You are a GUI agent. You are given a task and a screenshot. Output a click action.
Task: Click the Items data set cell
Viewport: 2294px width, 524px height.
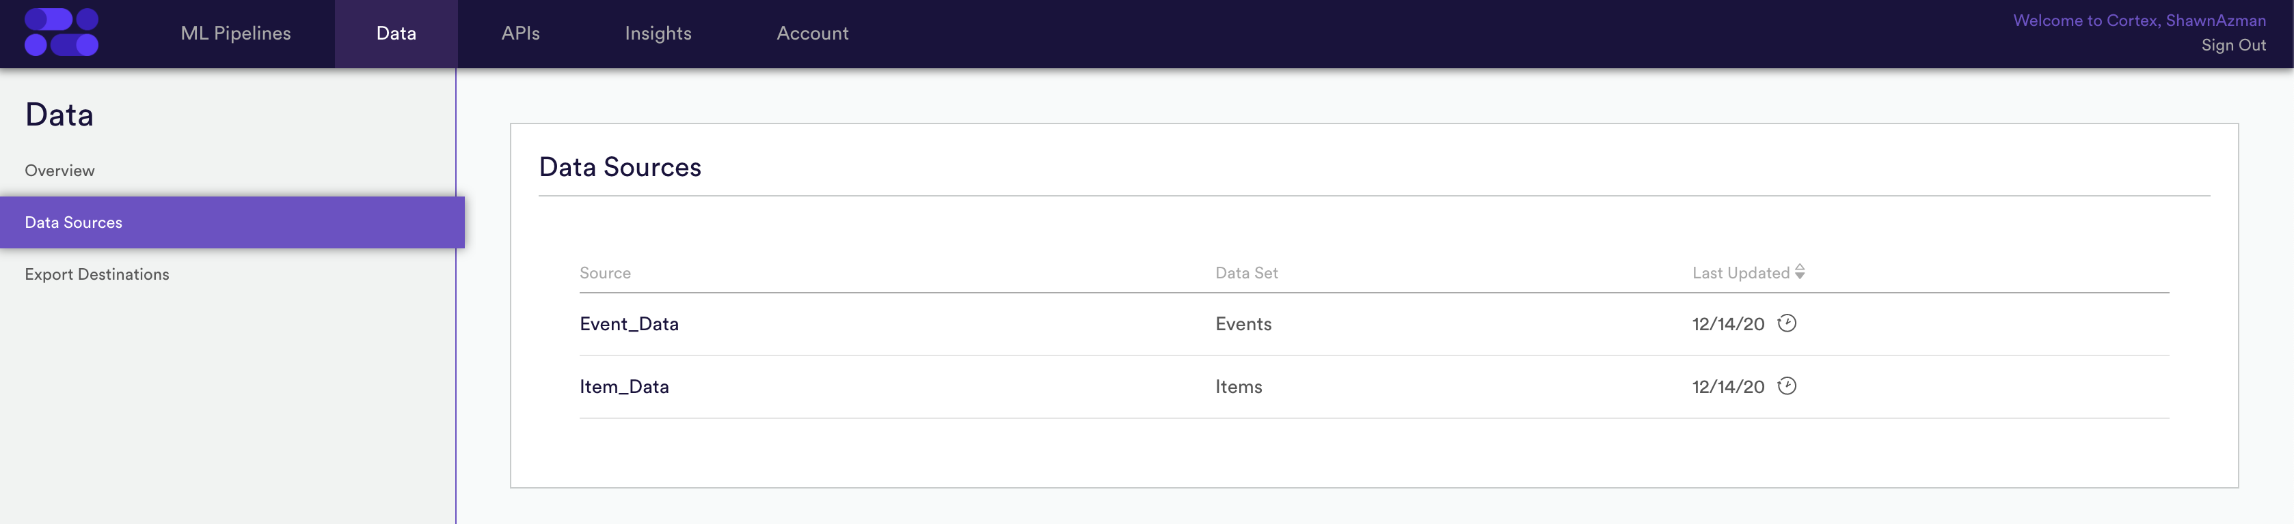coord(1239,388)
